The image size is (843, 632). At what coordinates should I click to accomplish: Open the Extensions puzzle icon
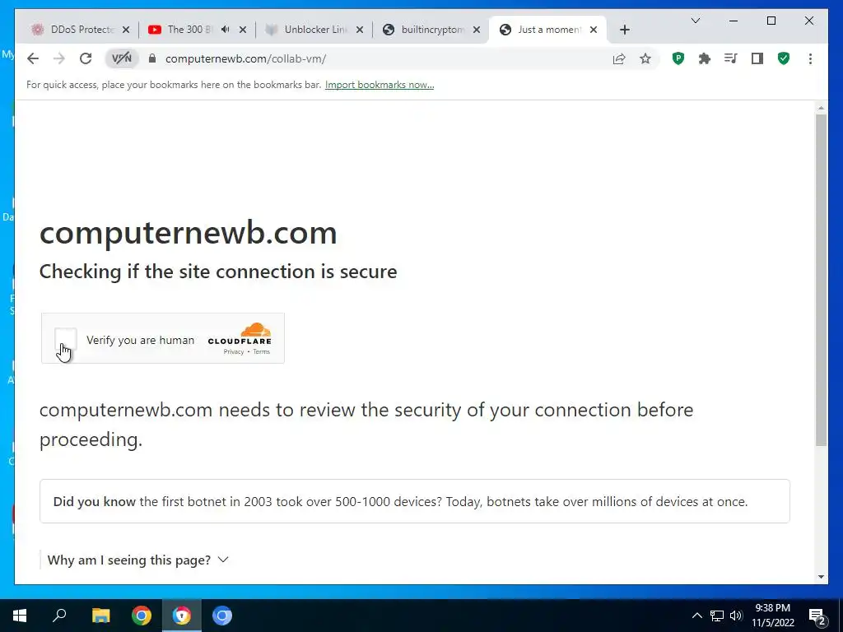705,58
